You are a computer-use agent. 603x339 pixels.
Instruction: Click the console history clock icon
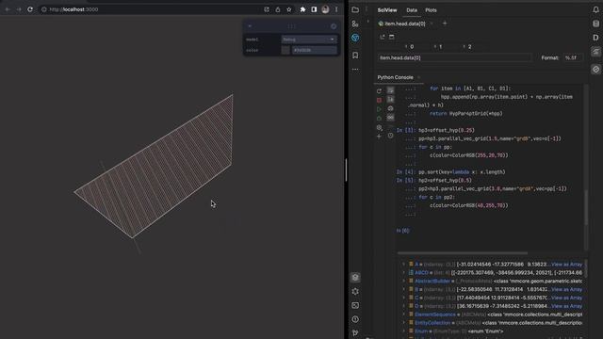coord(390,136)
